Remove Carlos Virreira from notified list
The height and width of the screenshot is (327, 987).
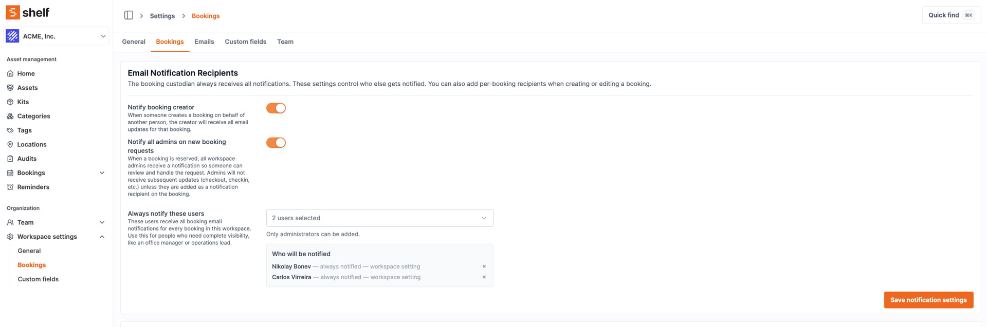coord(484,277)
